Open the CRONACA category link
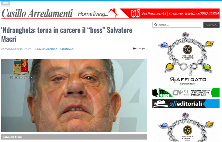This screenshot has height=142, width=222. (67, 49)
